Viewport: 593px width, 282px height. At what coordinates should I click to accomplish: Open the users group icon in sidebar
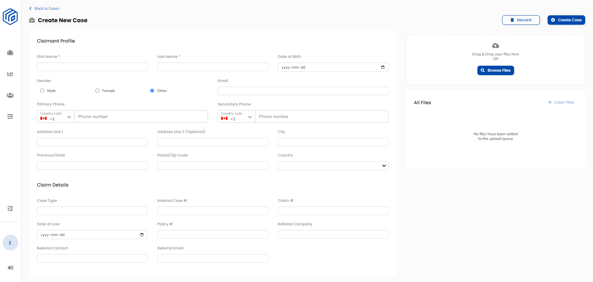click(x=10, y=95)
